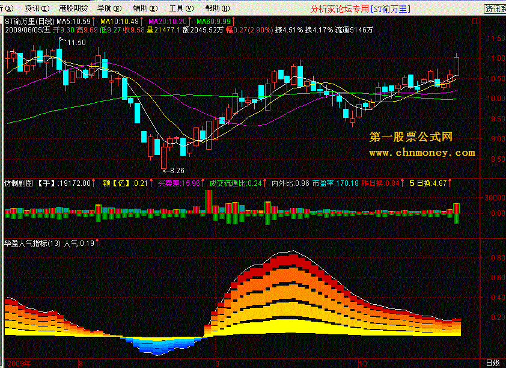506x368 pixels.
Task: Click the tallest red volume bar
Action: pos(209,201)
